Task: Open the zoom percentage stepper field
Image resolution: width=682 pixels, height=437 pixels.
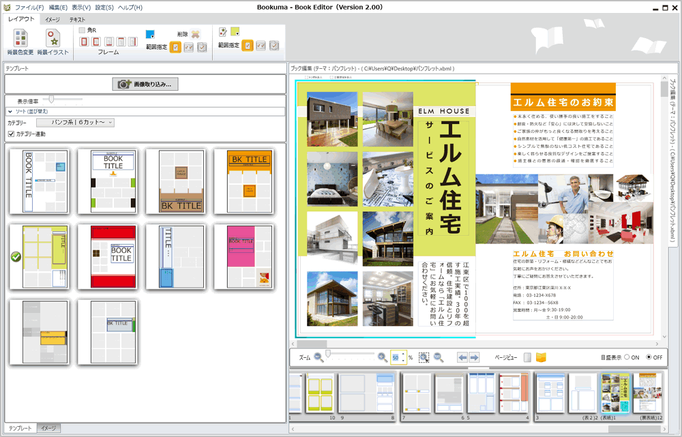Action: coord(397,357)
